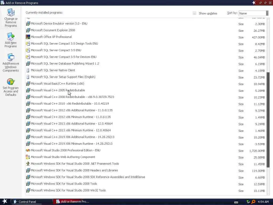Select Microsoft Visual C++ 2010 x86 Redistributable entry
273x205 pixels.
point(146,104)
